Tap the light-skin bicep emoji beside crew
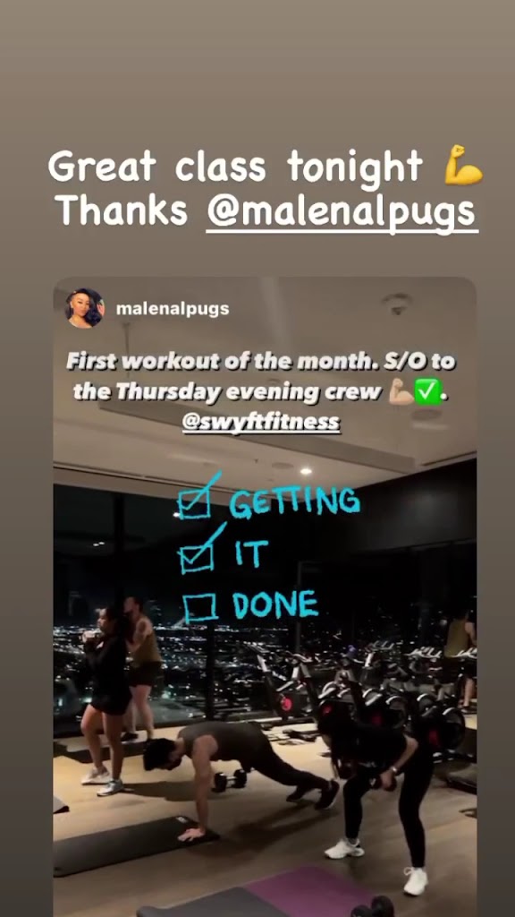515x917 pixels. click(401, 393)
